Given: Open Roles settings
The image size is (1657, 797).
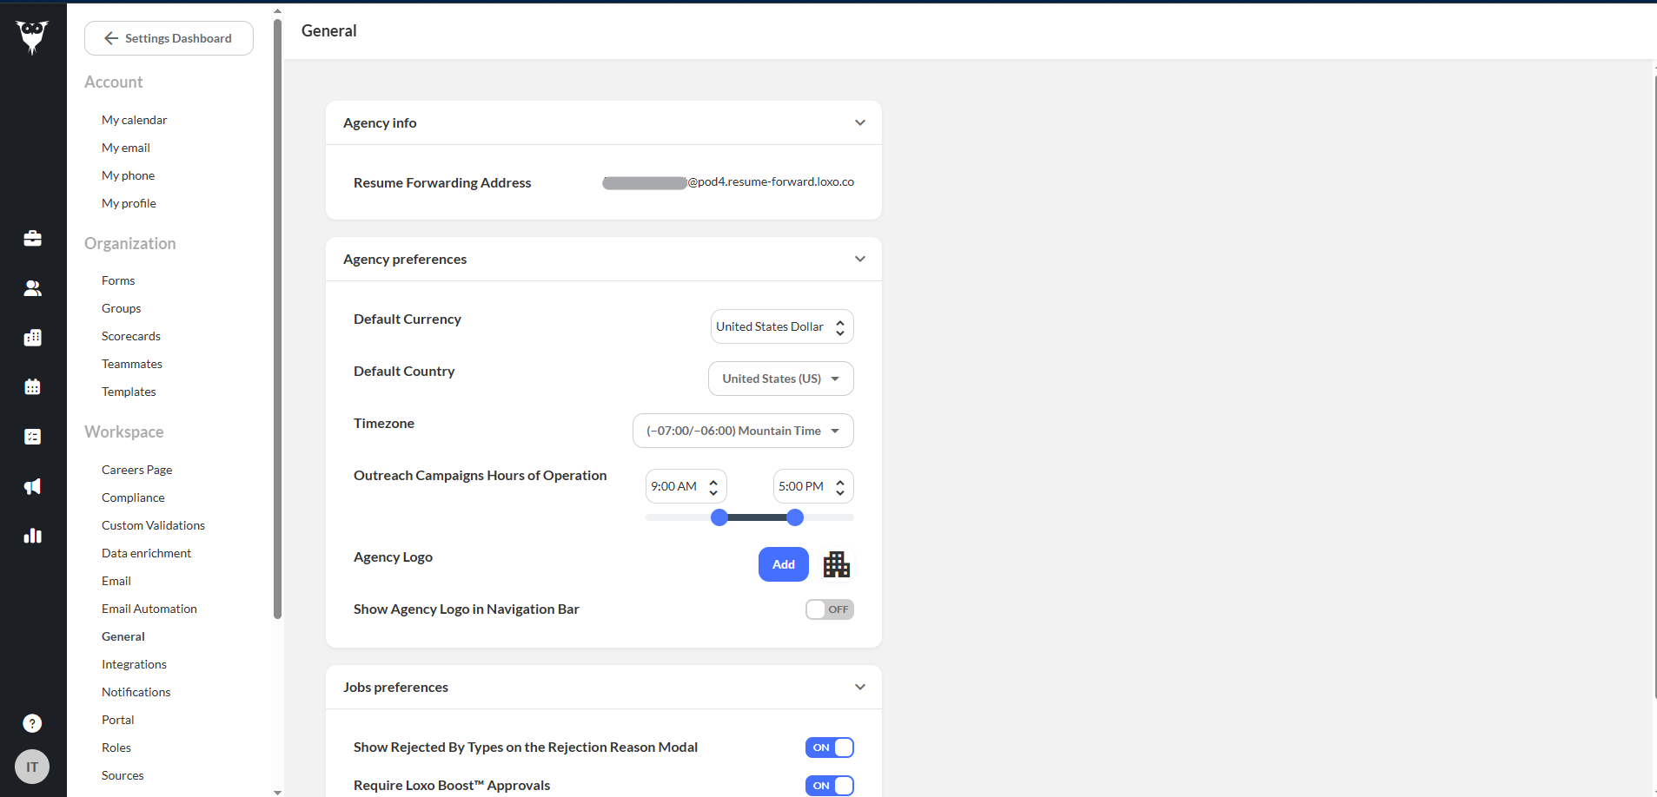Looking at the screenshot, I should click(116, 748).
